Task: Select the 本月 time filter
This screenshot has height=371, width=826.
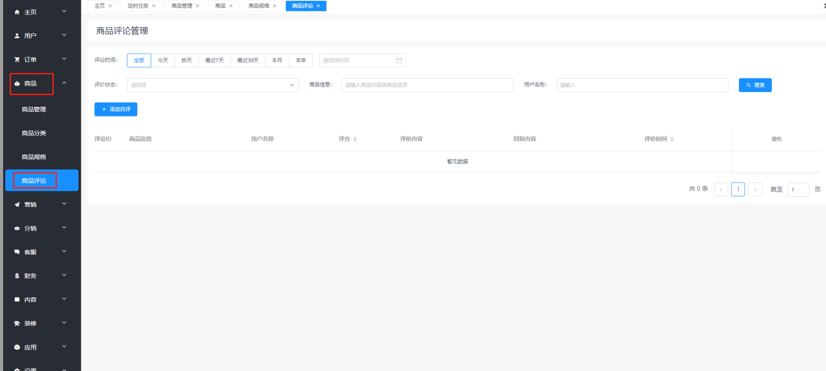Action: tap(277, 60)
